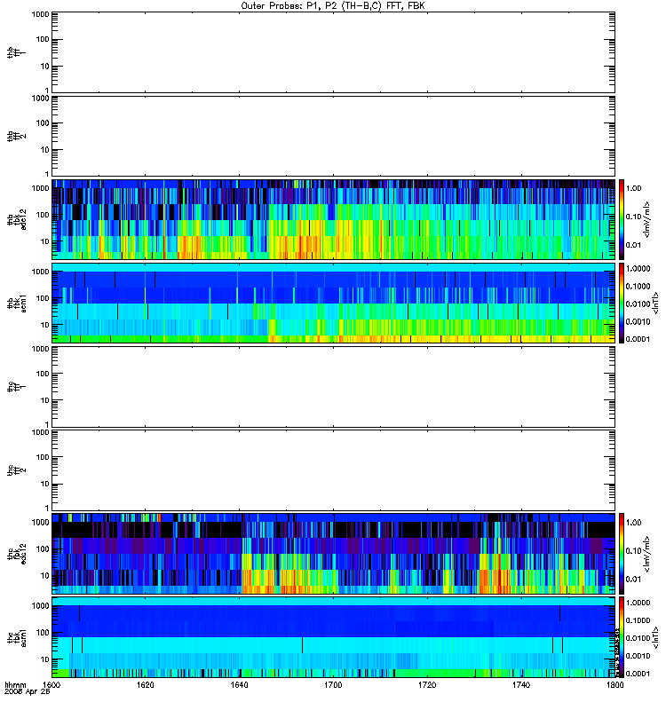The width and height of the screenshot is (666, 710).
Task: Click the '1000' y-tick of thb fbk edc12 panel
Action: coord(41,188)
